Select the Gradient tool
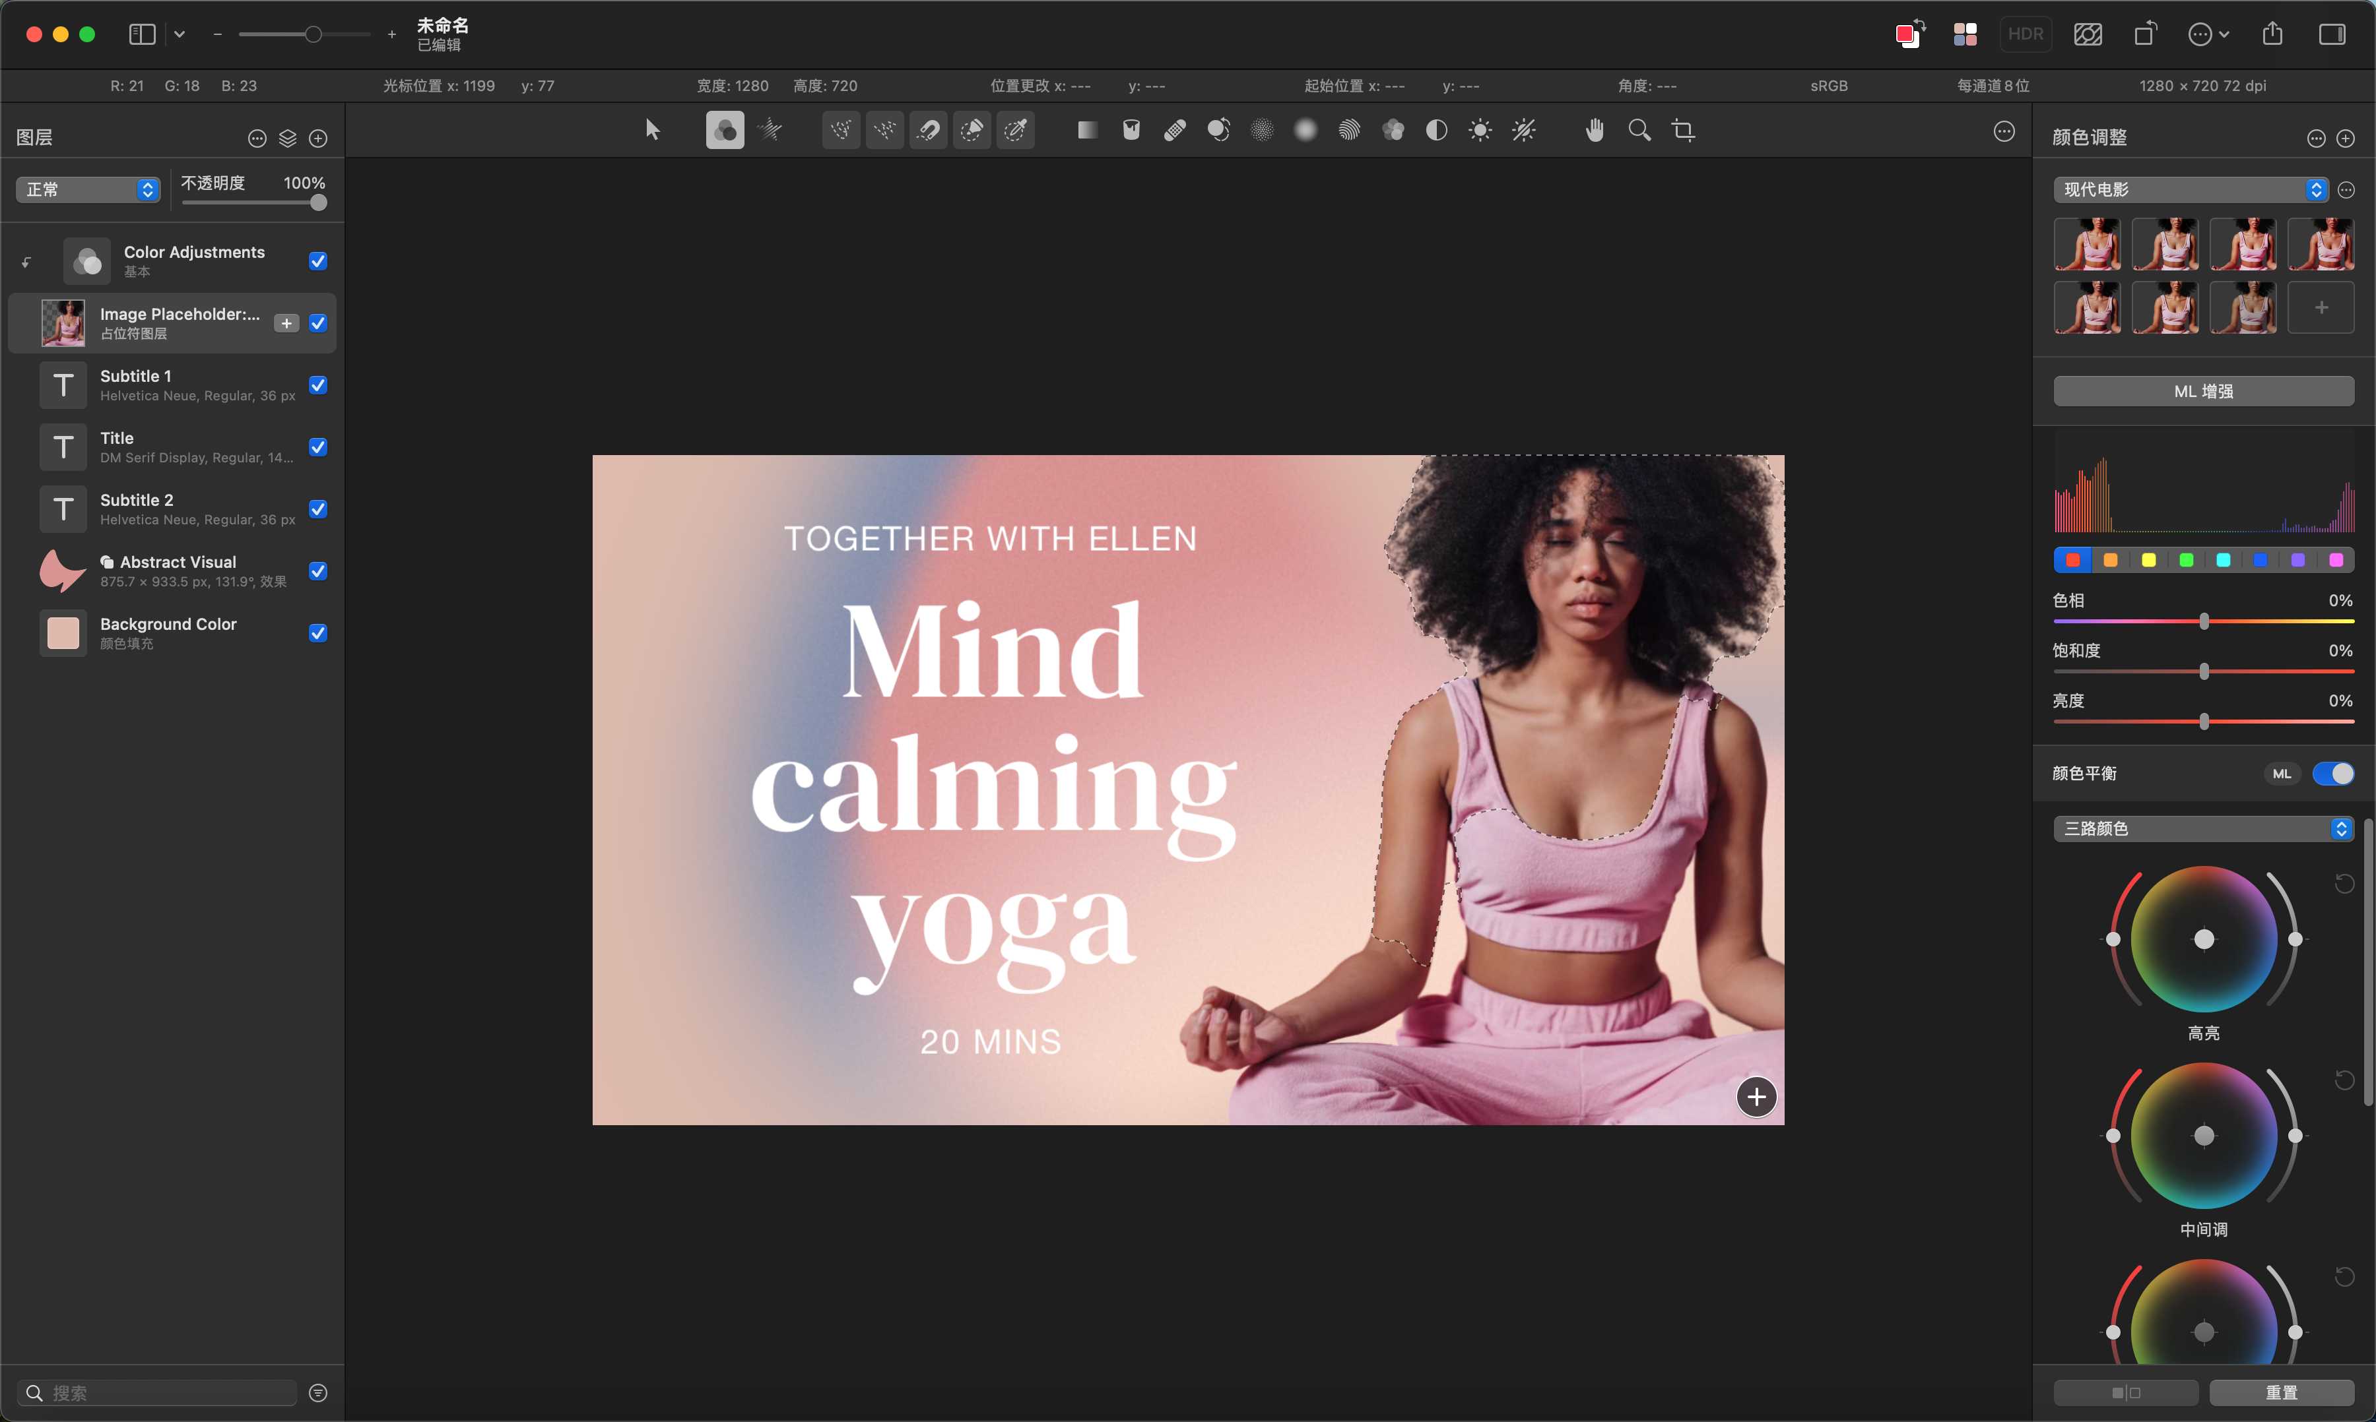 [x=1087, y=131]
